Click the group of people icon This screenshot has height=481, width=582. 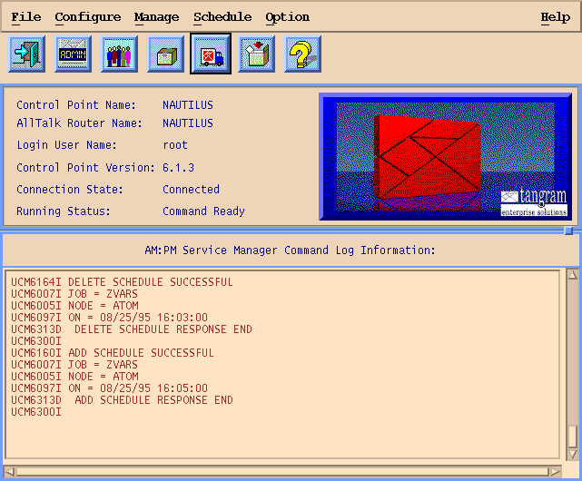pos(119,54)
